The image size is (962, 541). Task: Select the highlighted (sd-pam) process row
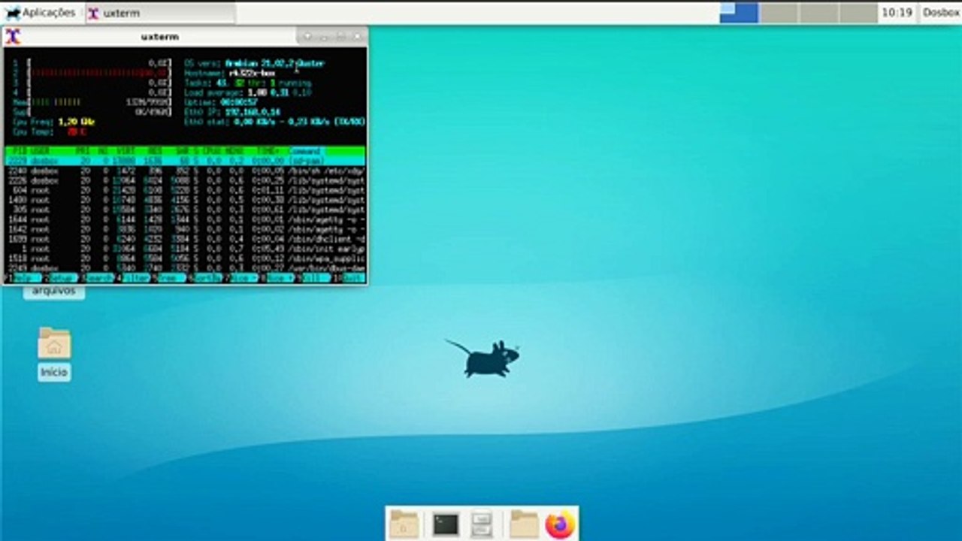pyautogui.click(x=186, y=161)
